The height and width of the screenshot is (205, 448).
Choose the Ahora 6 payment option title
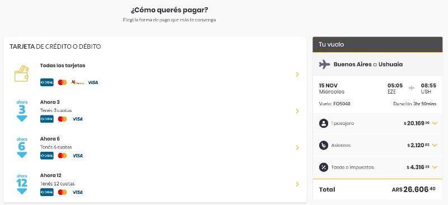(x=50, y=139)
